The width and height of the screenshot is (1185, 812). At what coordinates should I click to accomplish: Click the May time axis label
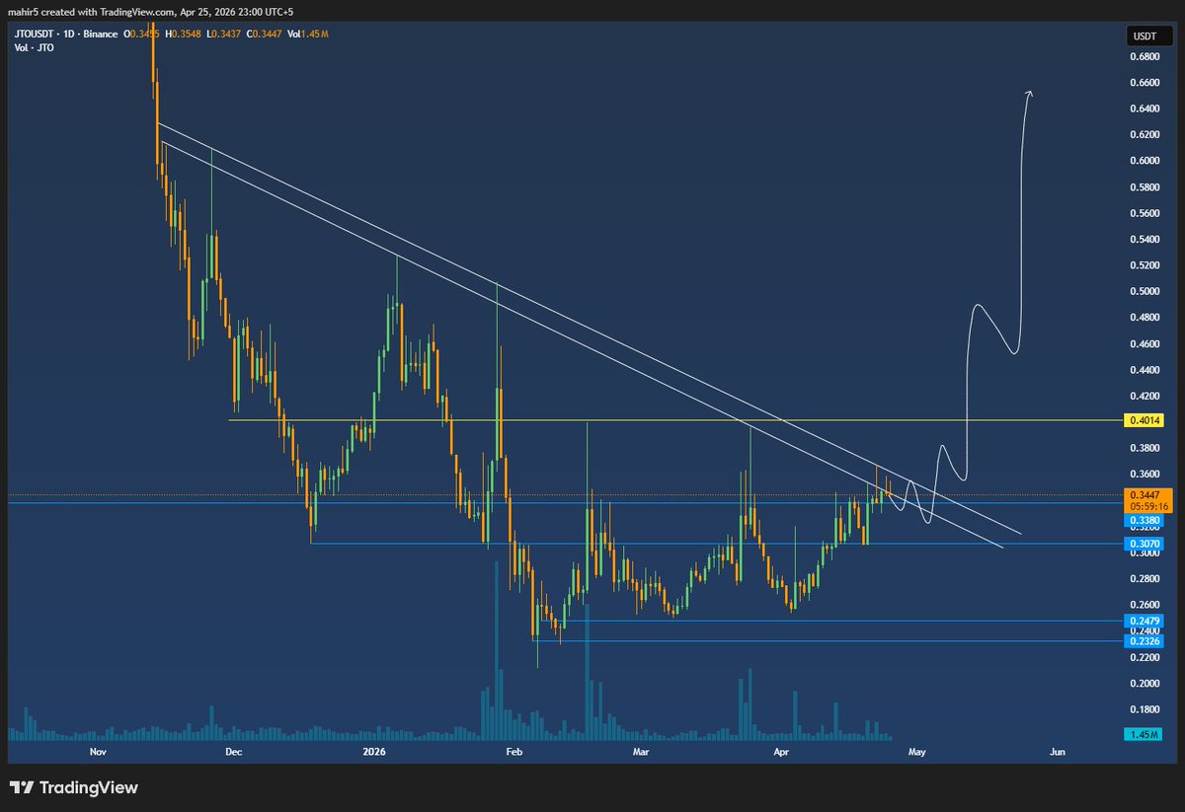tap(917, 752)
